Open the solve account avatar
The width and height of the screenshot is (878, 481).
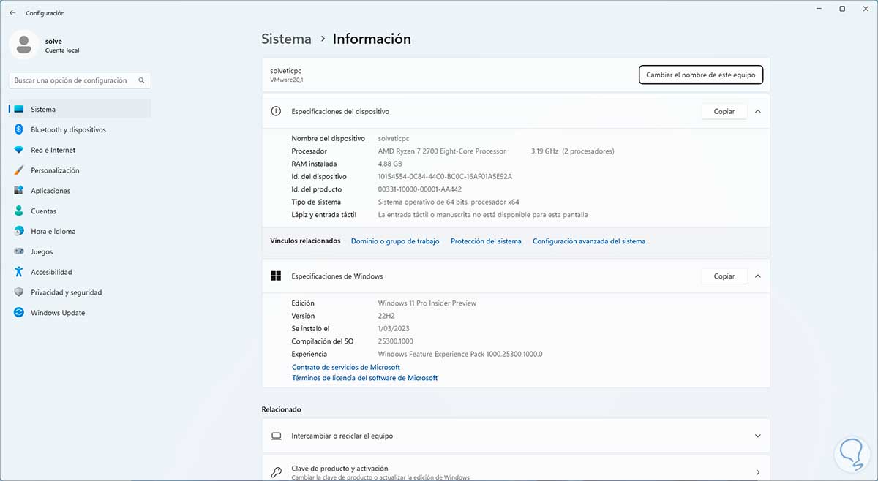pos(23,45)
